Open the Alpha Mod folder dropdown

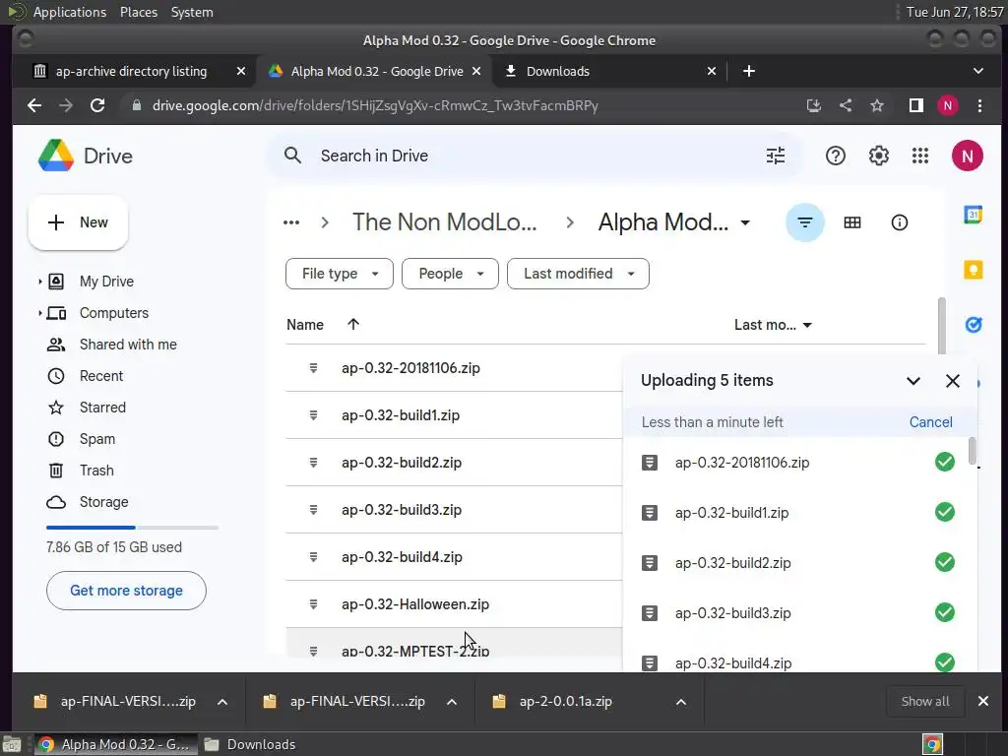click(745, 223)
